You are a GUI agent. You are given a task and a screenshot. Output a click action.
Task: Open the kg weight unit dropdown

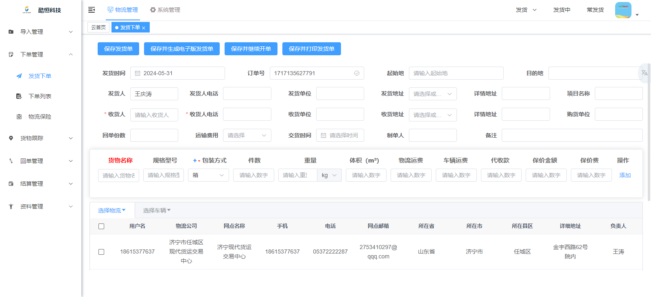[329, 175]
